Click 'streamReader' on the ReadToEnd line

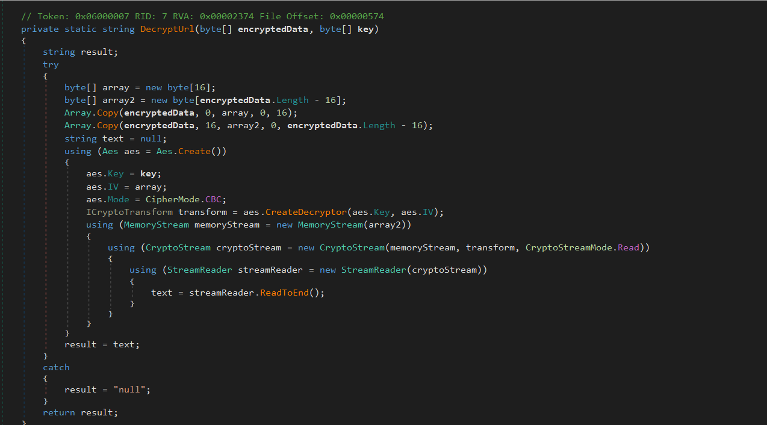222,293
